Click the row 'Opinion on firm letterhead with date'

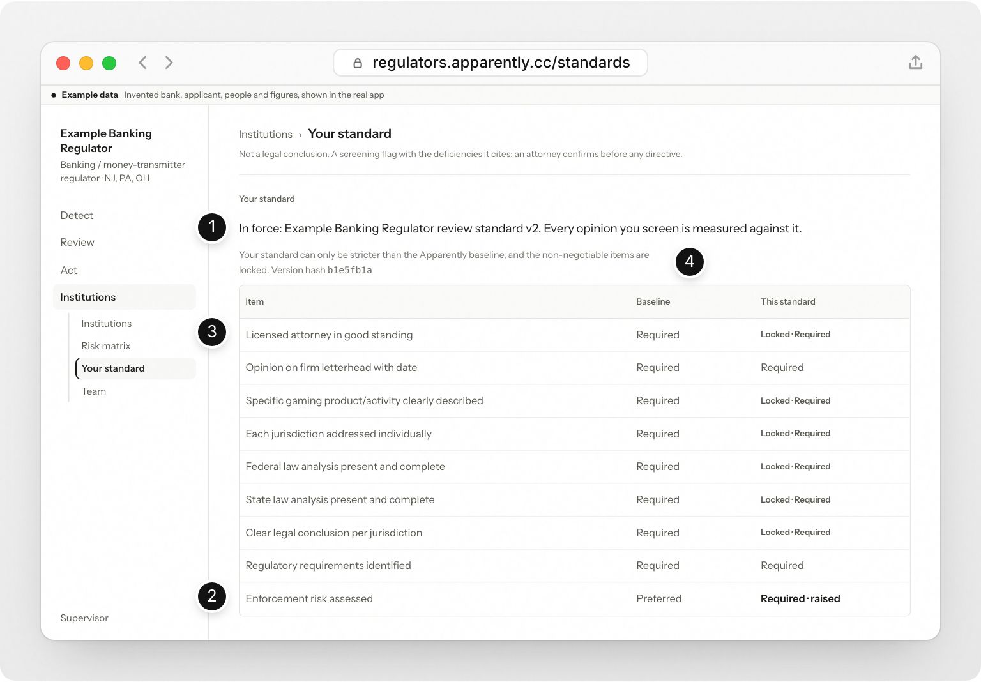click(x=575, y=368)
